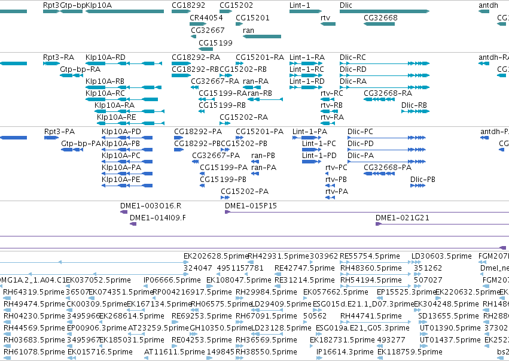Click transcript rtv-RC label

pyautogui.click(x=332, y=93)
